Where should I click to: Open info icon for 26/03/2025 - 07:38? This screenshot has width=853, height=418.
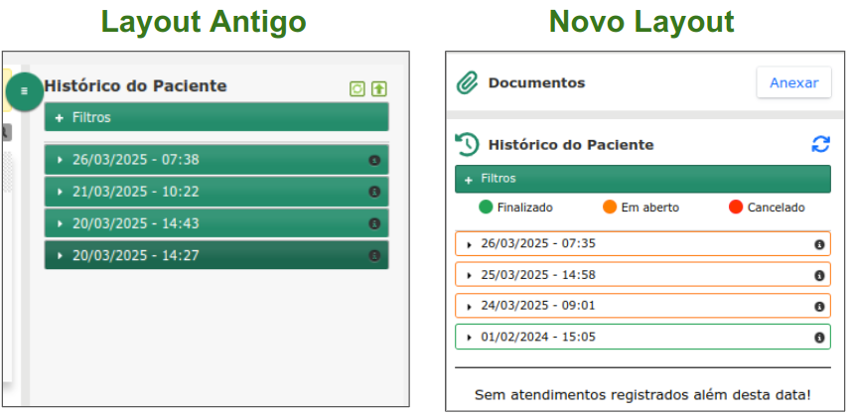click(x=374, y=160)
